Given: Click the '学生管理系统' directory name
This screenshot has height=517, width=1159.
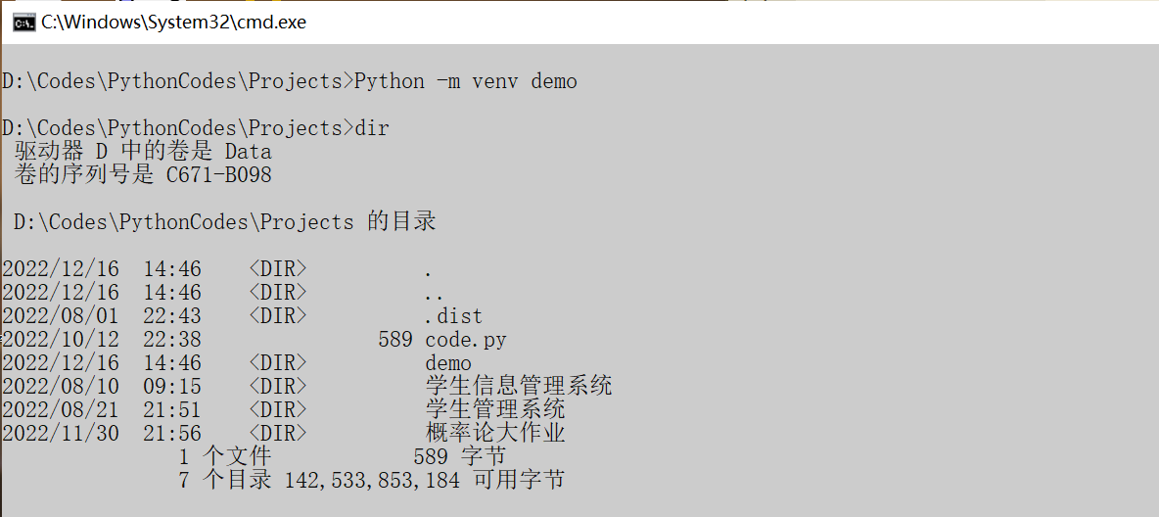Looking at the screenshot, I should tap(495, 410).
